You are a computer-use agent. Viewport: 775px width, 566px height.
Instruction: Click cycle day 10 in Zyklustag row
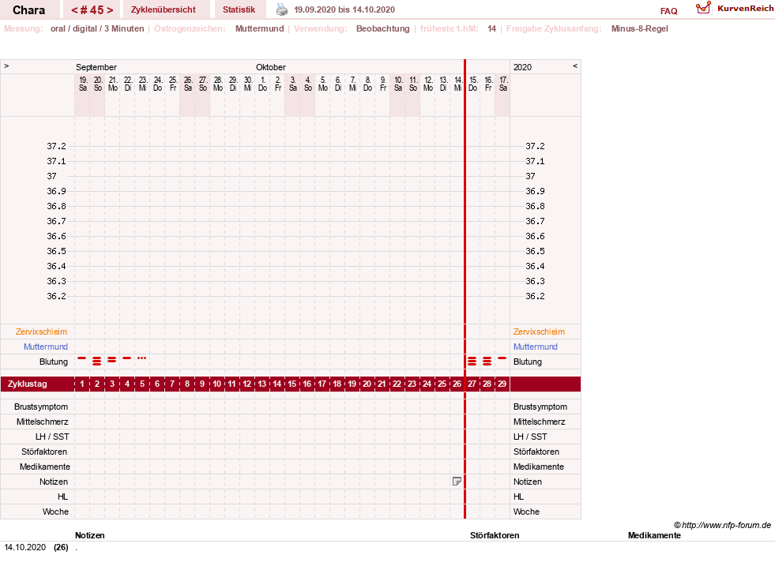click(217, 384)
